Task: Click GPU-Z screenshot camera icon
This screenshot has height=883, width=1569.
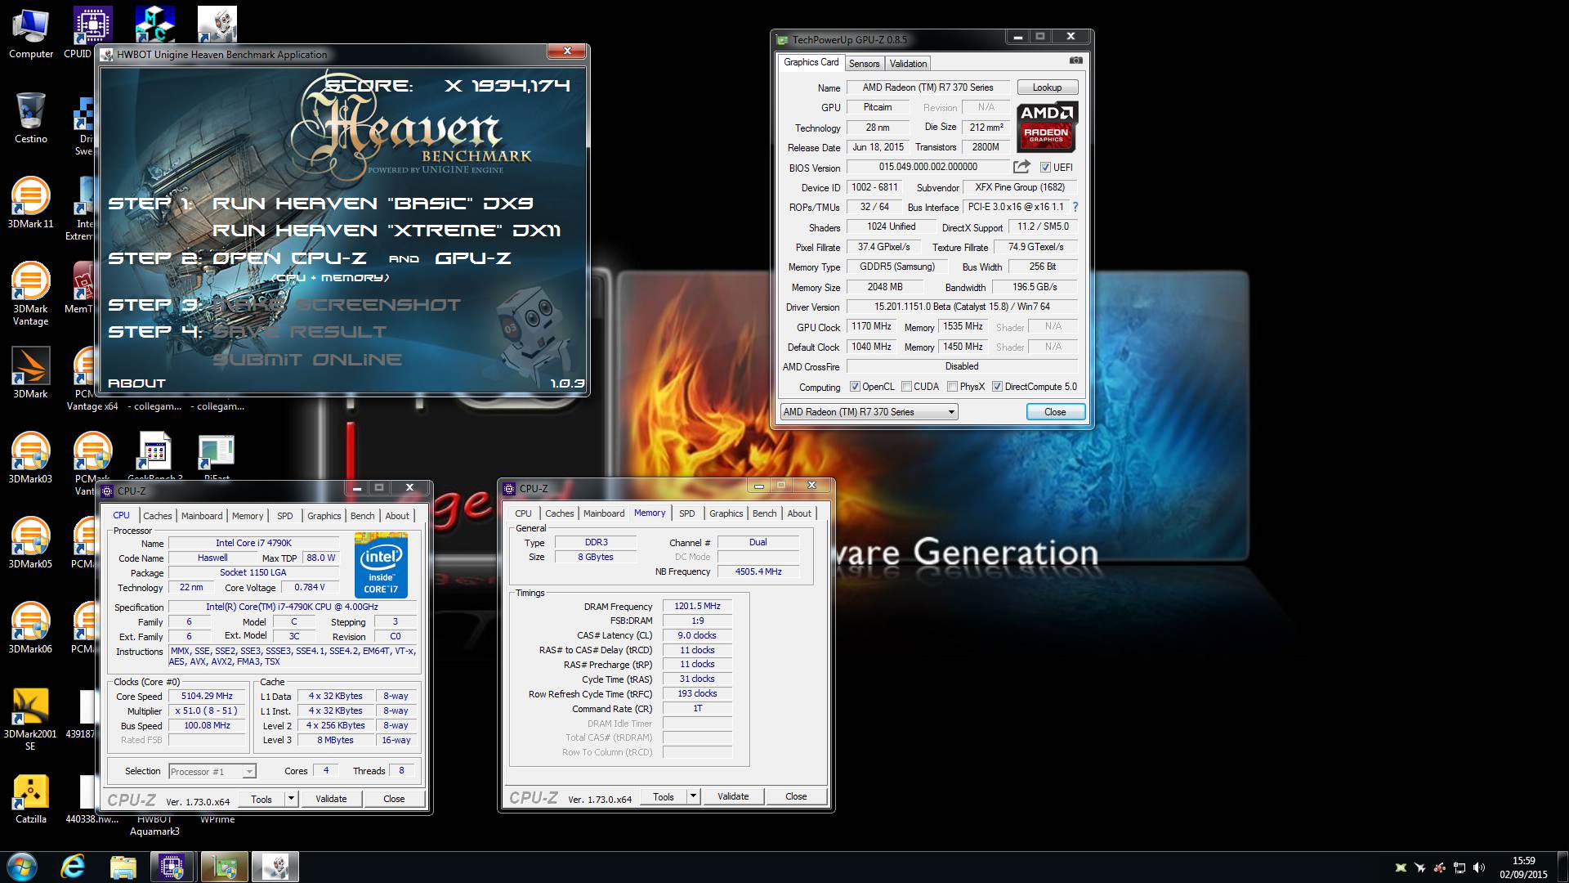Action: [x=1076, y=61]
